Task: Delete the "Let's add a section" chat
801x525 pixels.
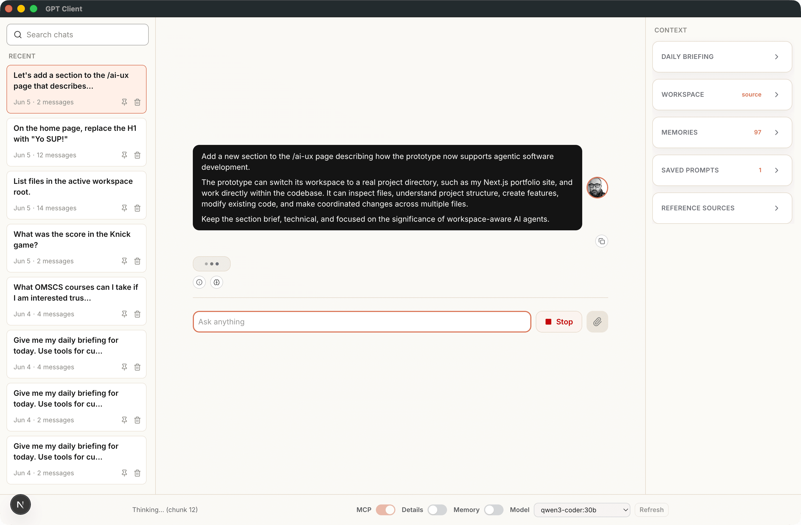Action: tap(137, 102)
